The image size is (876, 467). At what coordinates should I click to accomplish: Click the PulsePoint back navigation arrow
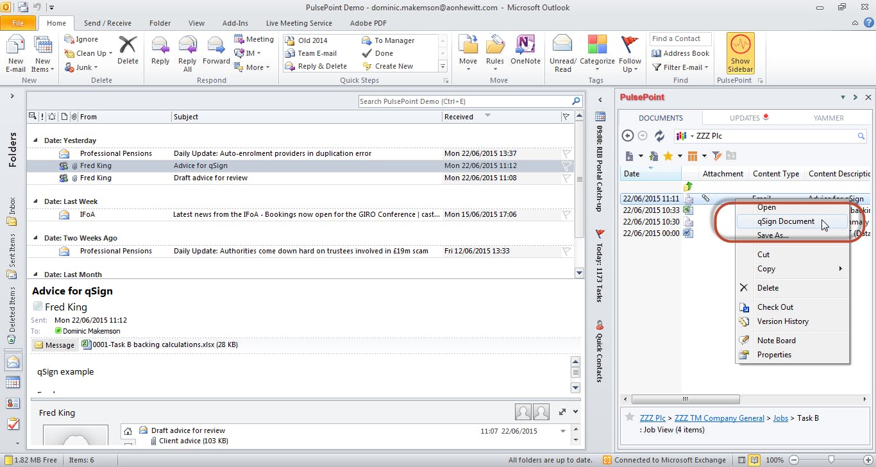(x=628, y=136)
